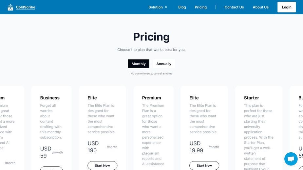
Task: Select the Starter plan card
Action: coord(259,128)
